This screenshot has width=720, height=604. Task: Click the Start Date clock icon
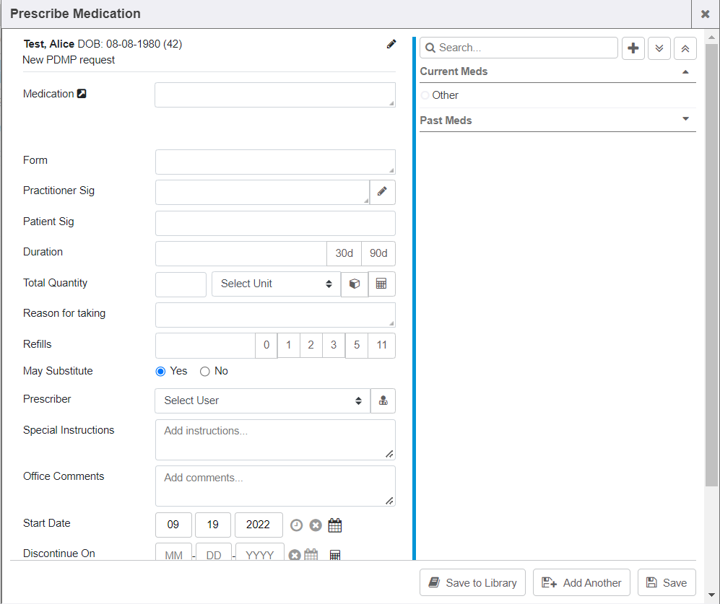296,525
